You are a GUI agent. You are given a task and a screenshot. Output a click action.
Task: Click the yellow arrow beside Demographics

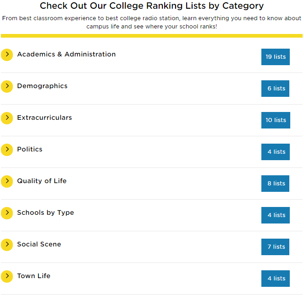point(7,86)
